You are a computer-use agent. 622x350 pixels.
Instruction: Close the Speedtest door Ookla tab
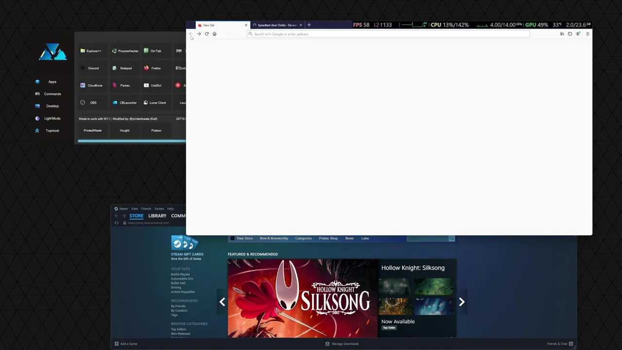[301, 25]
